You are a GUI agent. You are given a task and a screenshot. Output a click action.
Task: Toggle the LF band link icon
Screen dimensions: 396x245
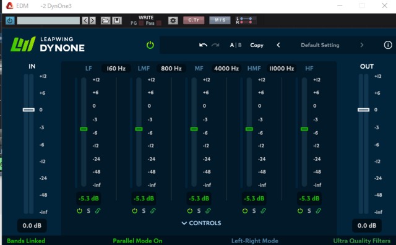[98, 210]
